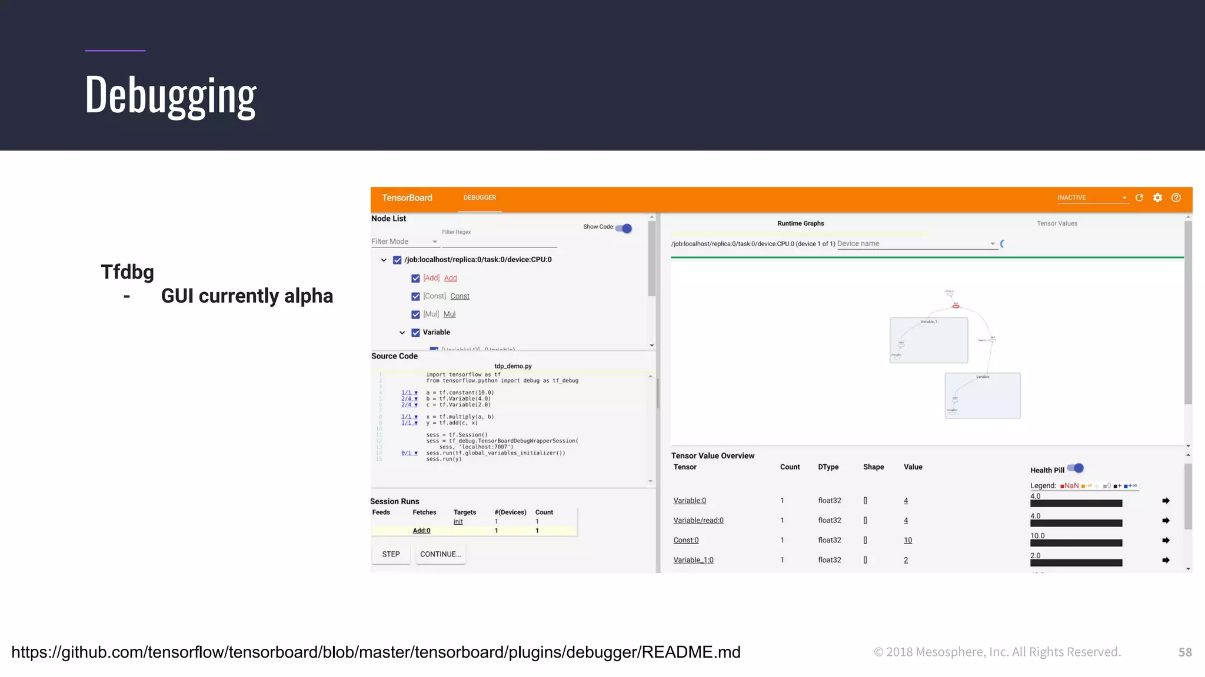Open the GitHub debugger README.md URL
The image size is (1205, 677).
[376, 652]
